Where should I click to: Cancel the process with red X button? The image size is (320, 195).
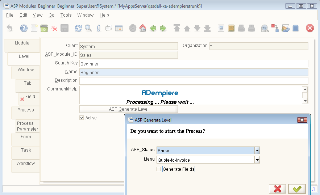click(x=277, y=189)
